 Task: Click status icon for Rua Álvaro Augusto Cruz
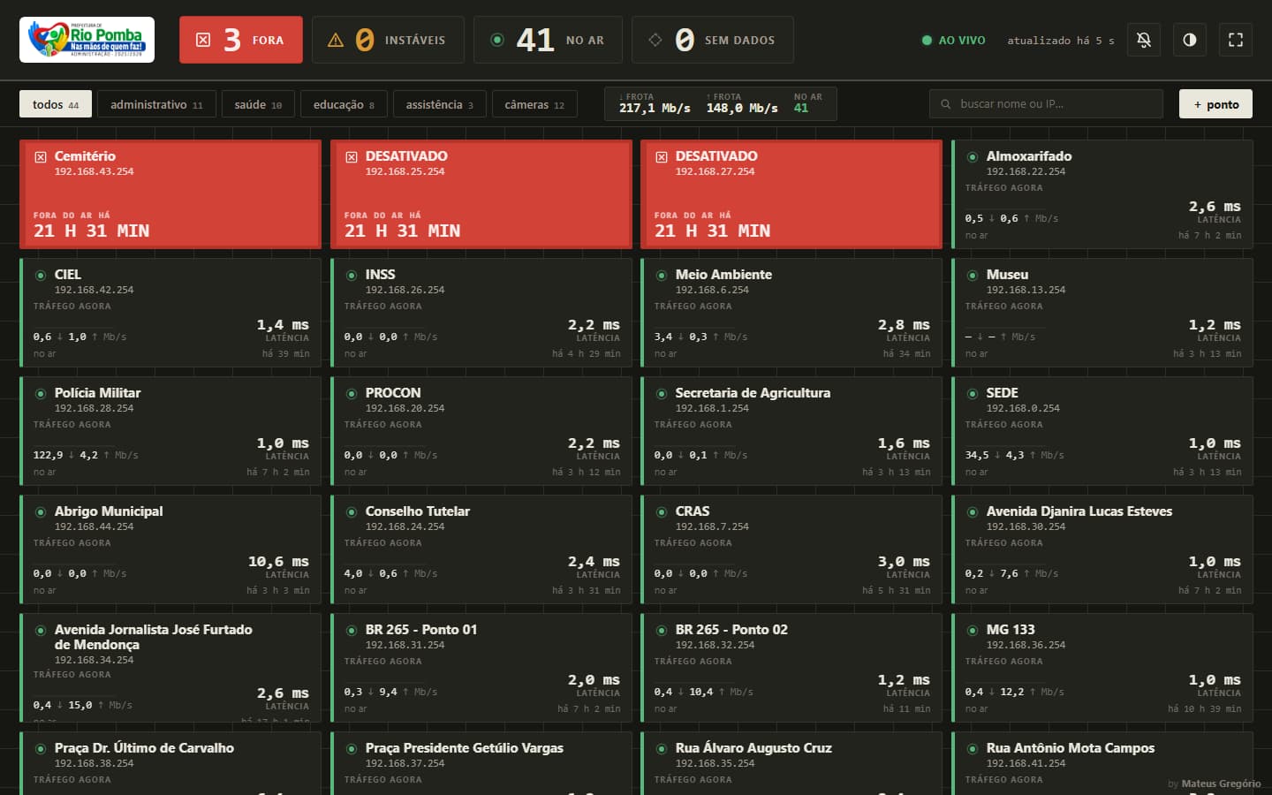662,748
